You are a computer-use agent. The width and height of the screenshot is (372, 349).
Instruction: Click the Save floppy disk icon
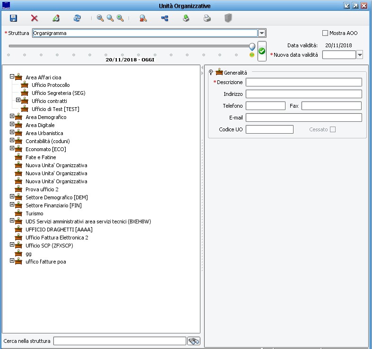click(13, 18)
